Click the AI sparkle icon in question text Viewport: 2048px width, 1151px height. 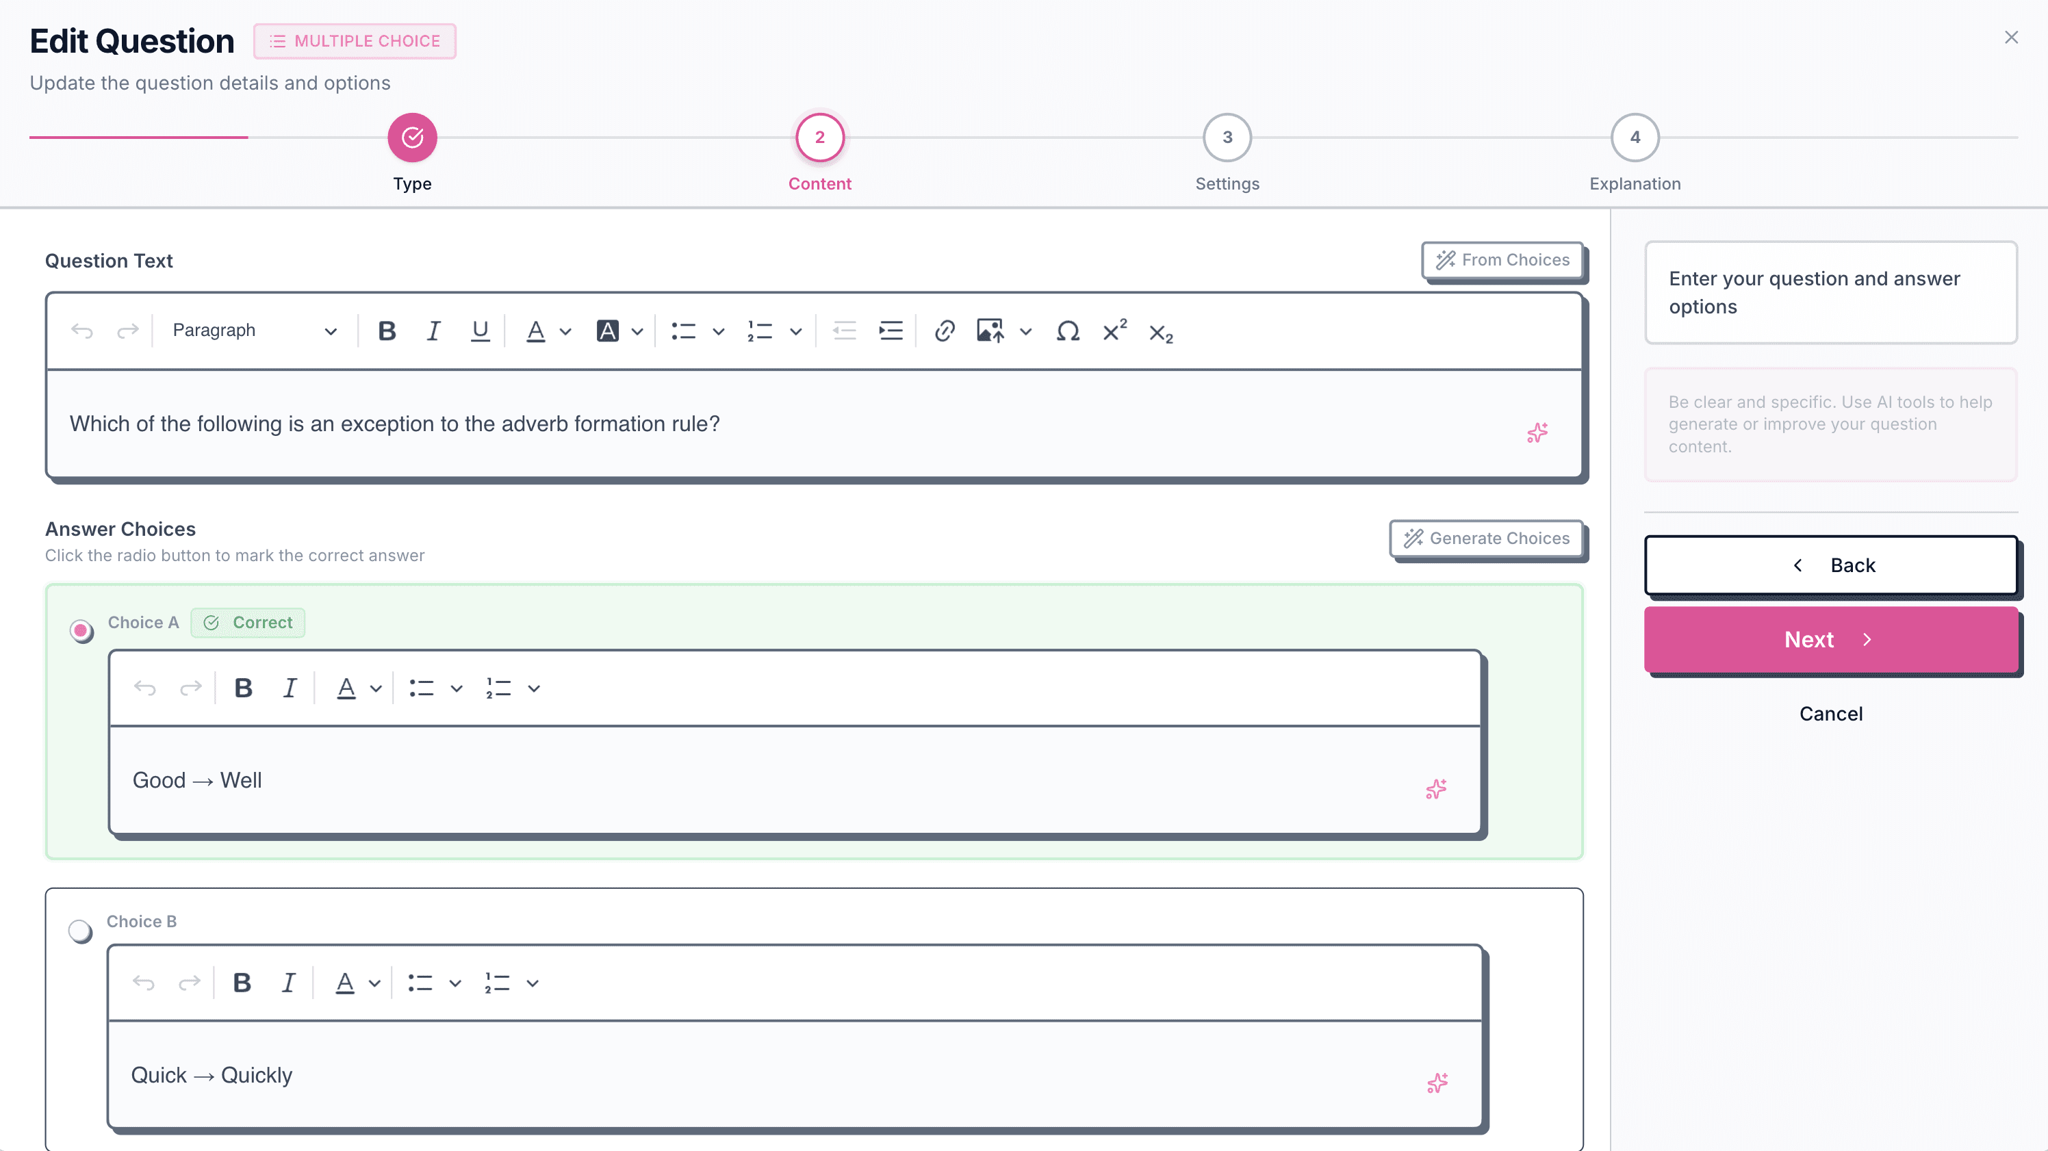pos(1537,432)
